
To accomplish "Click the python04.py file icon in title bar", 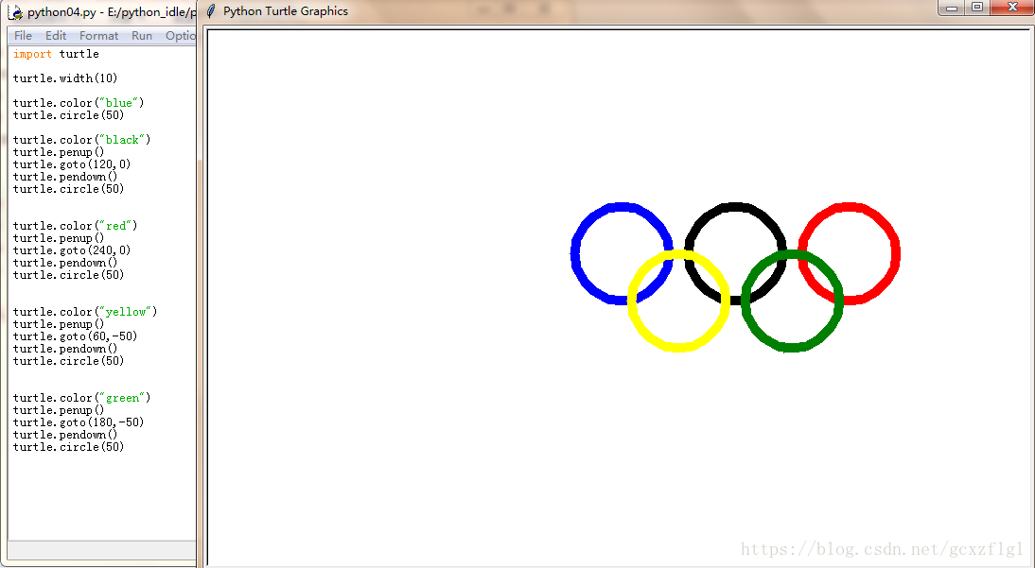I will pos(16,12).
